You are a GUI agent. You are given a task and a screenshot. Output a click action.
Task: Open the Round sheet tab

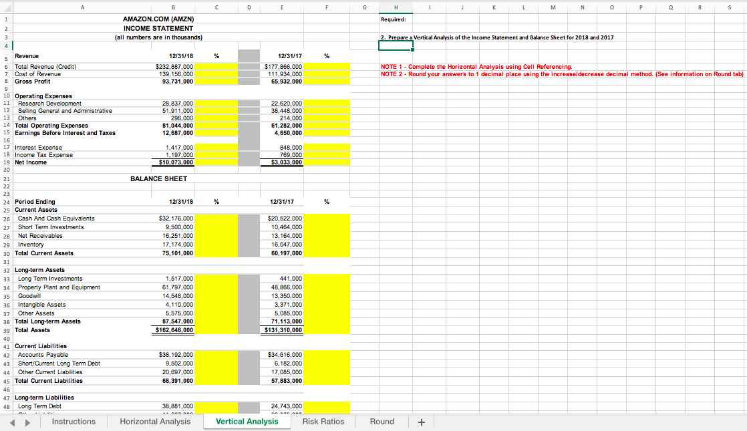382,422
